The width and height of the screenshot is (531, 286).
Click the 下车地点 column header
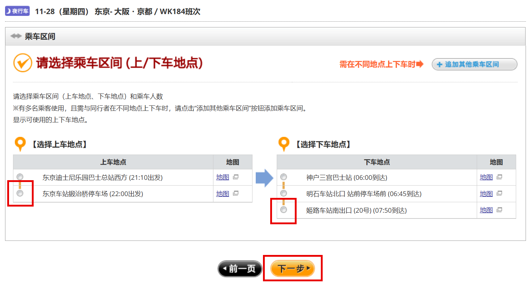pos(377,162)
